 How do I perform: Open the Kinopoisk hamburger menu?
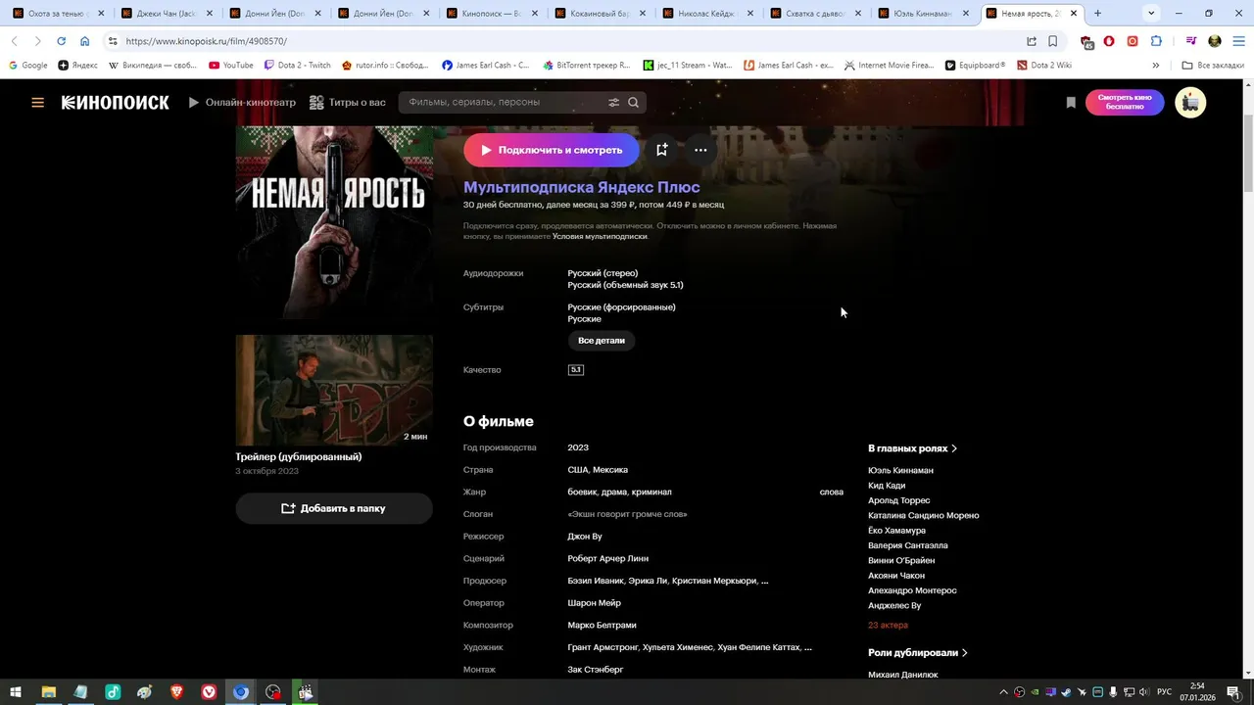(37, 102)
